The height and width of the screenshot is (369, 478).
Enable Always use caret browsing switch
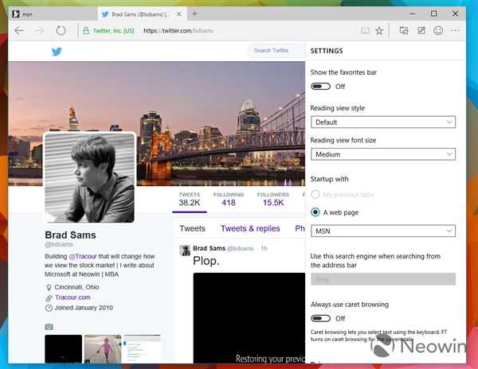point(320,318)
